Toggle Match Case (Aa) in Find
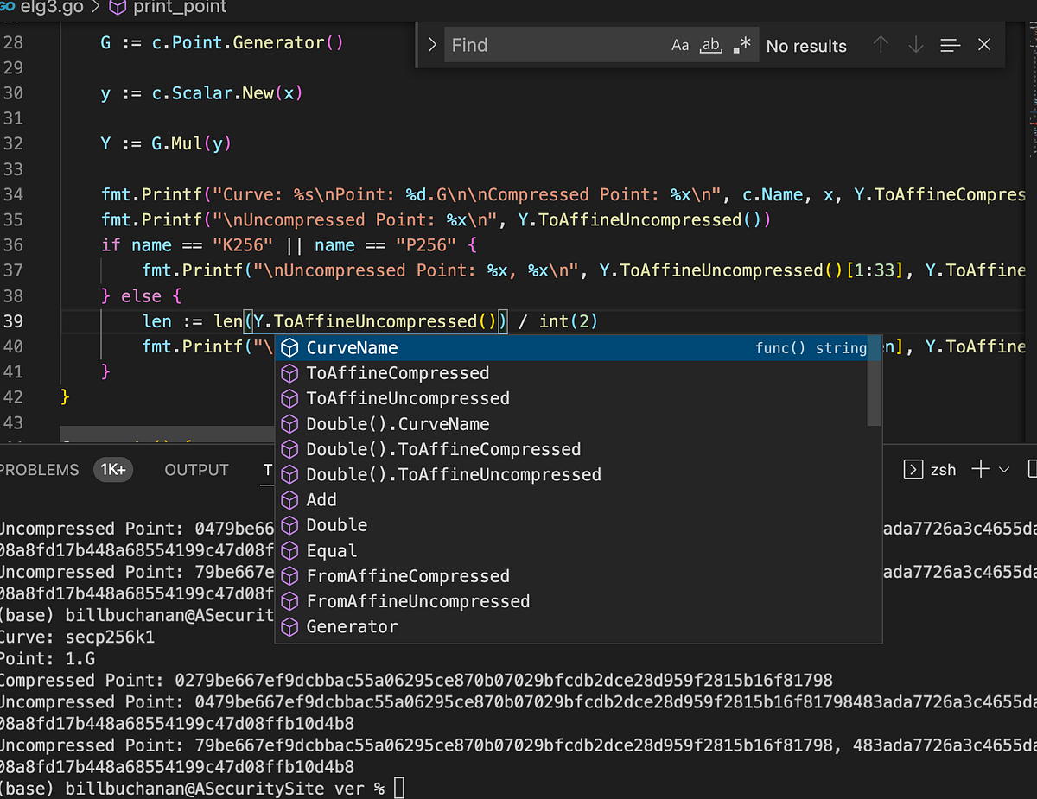The width and height of the screenshot is (1037, 799). point(680,45)
